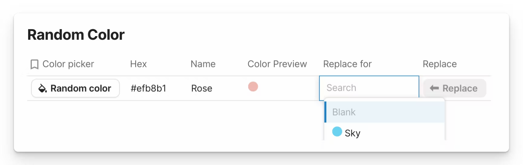Click the Color Preview column header
The width and height of the screenshot is (523, 165).
[x=277, y=64]
